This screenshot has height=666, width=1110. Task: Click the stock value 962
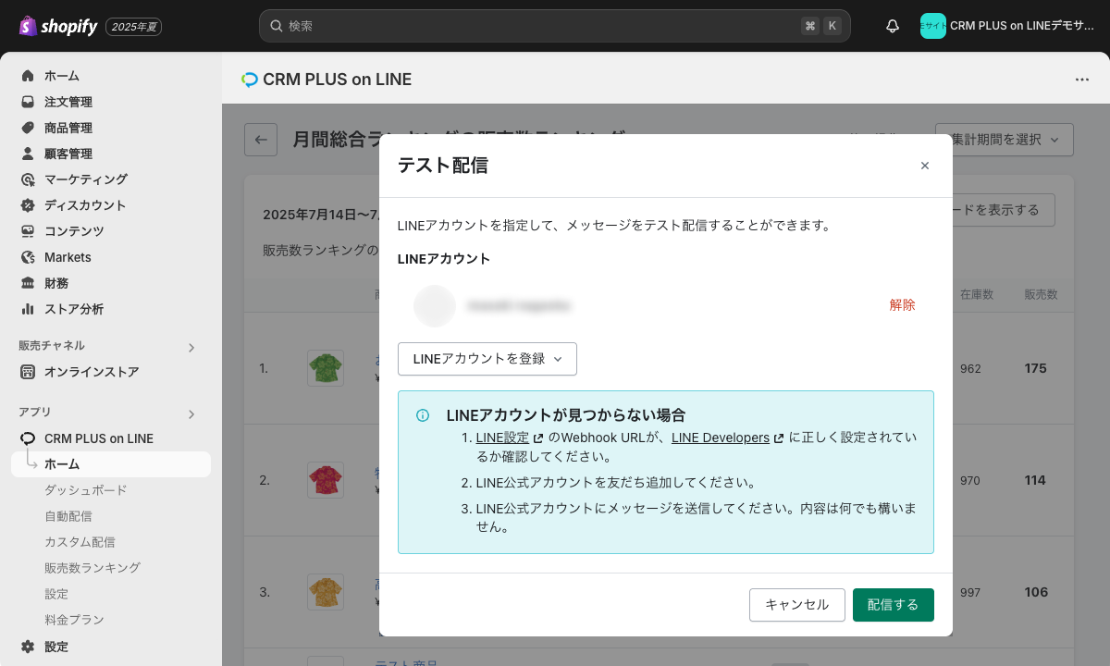coord(970,368)
